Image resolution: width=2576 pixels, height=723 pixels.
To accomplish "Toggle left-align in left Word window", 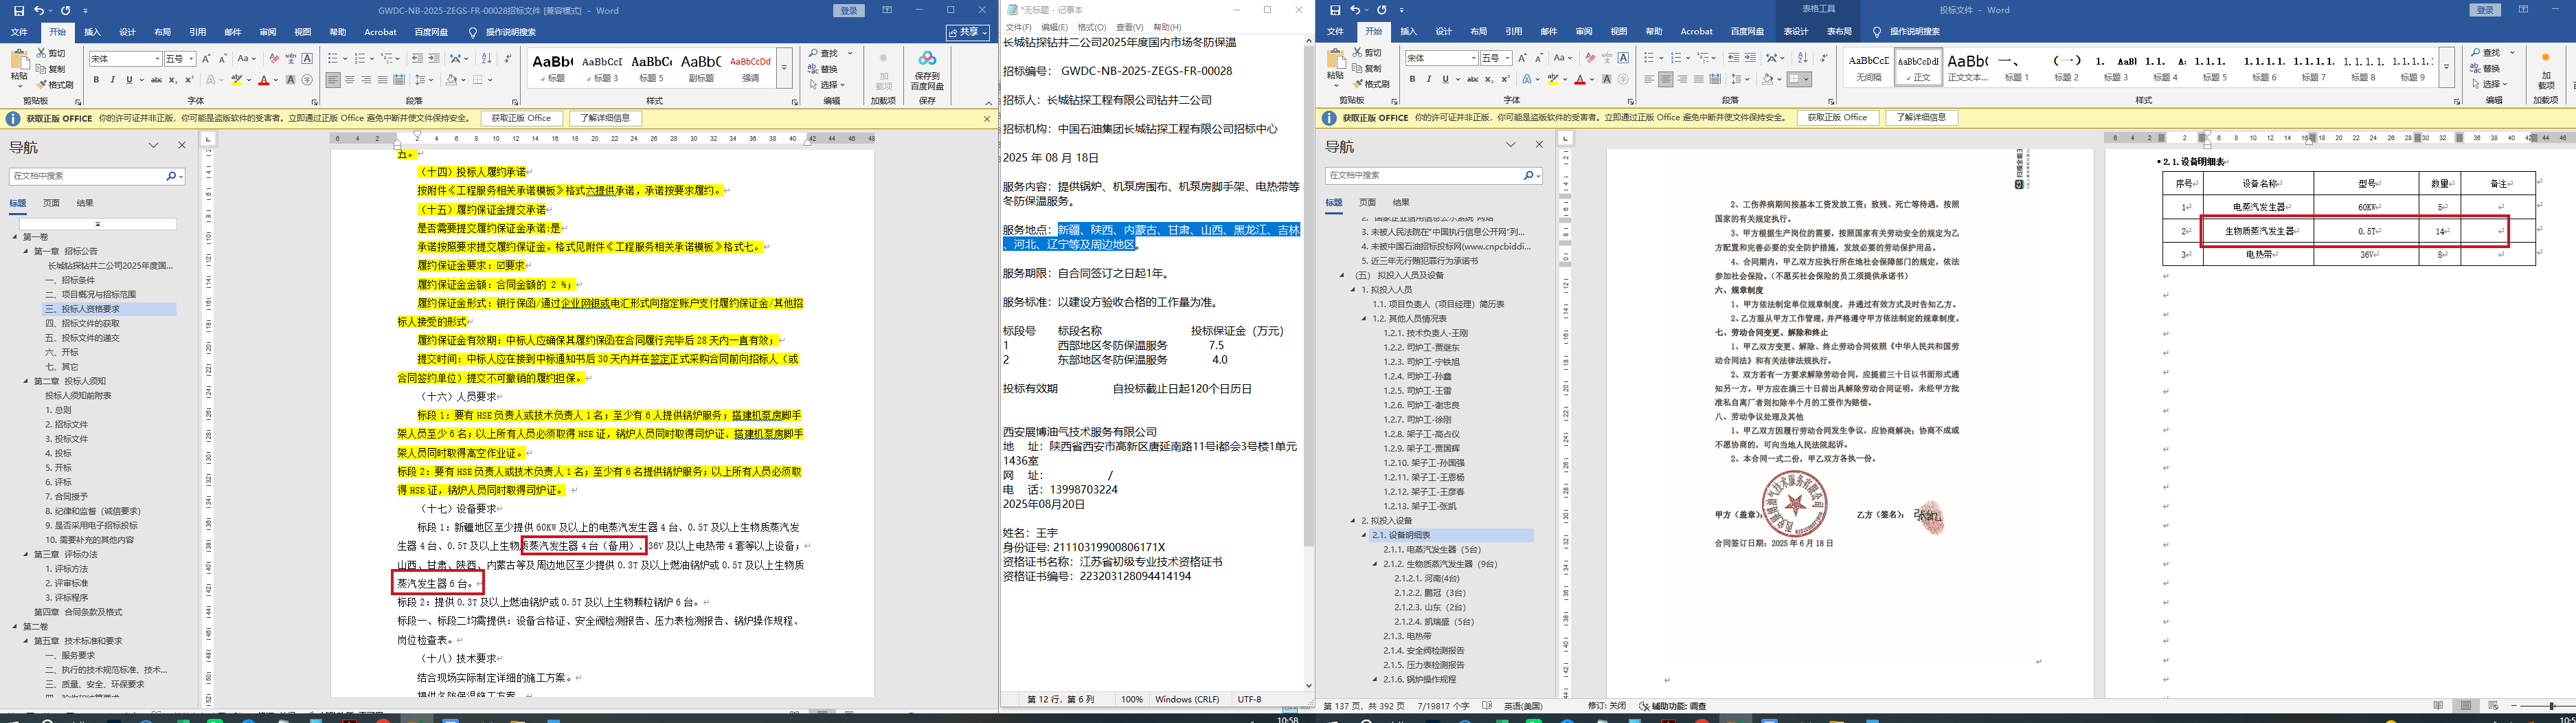I will (333, 80).
